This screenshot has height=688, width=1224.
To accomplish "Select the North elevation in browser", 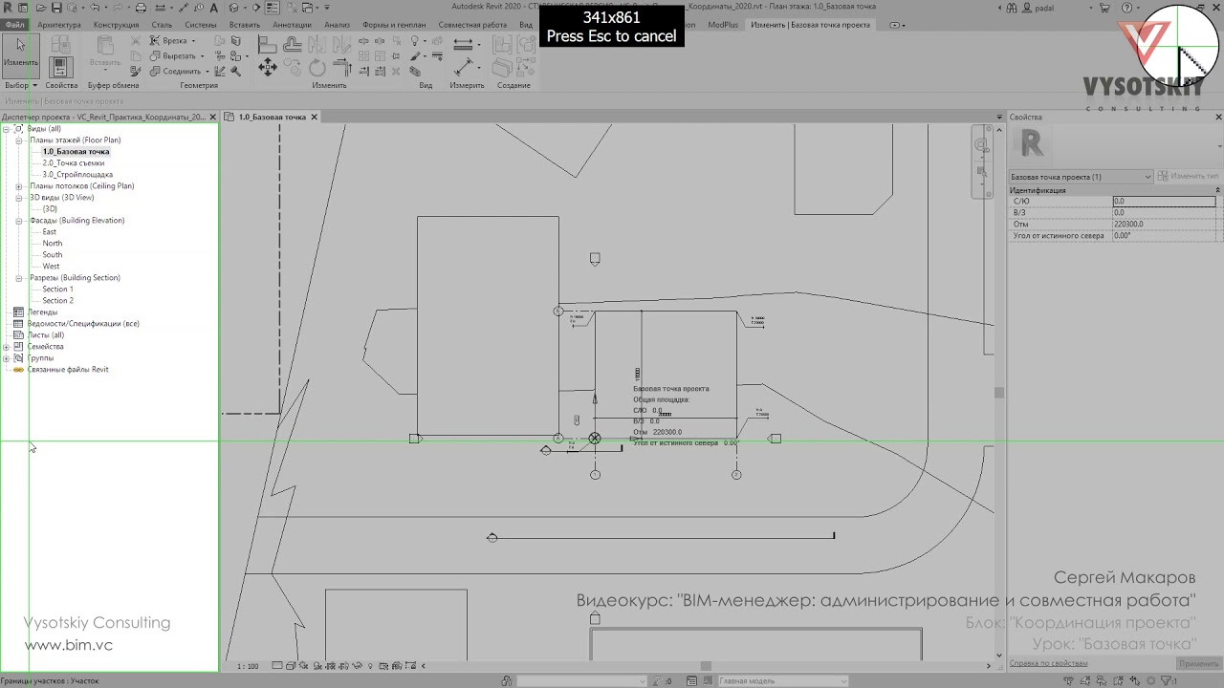I will [53, 244].
